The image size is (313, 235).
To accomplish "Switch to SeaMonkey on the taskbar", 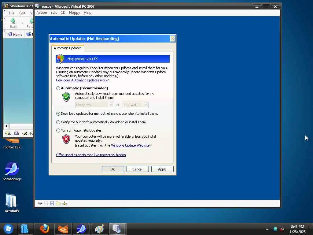I will coord(81,229).
